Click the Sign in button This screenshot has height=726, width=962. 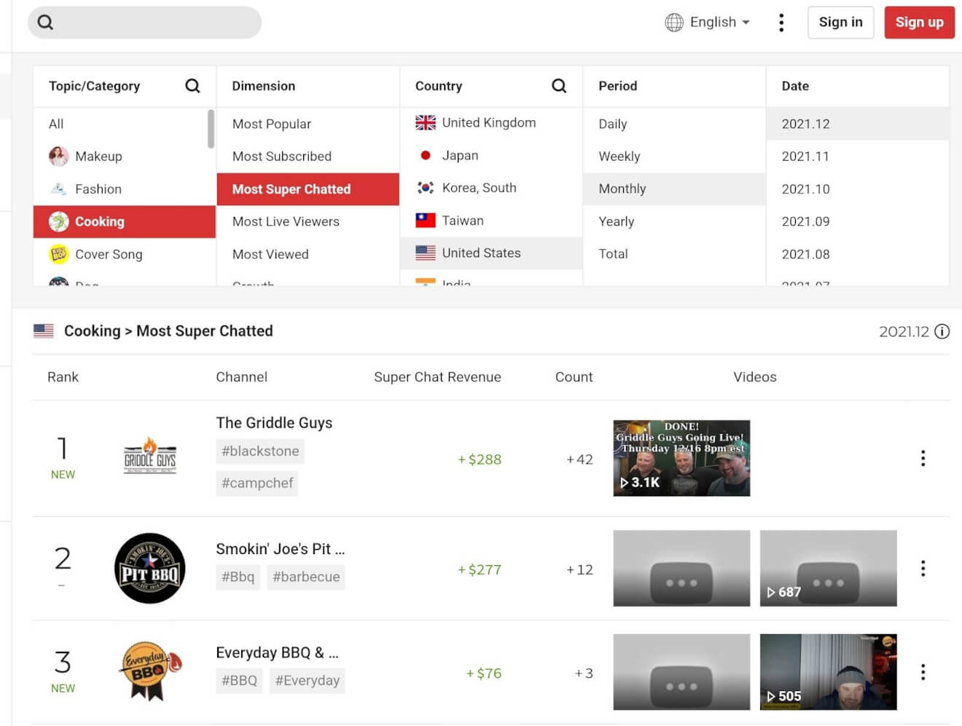pos(840,23)
